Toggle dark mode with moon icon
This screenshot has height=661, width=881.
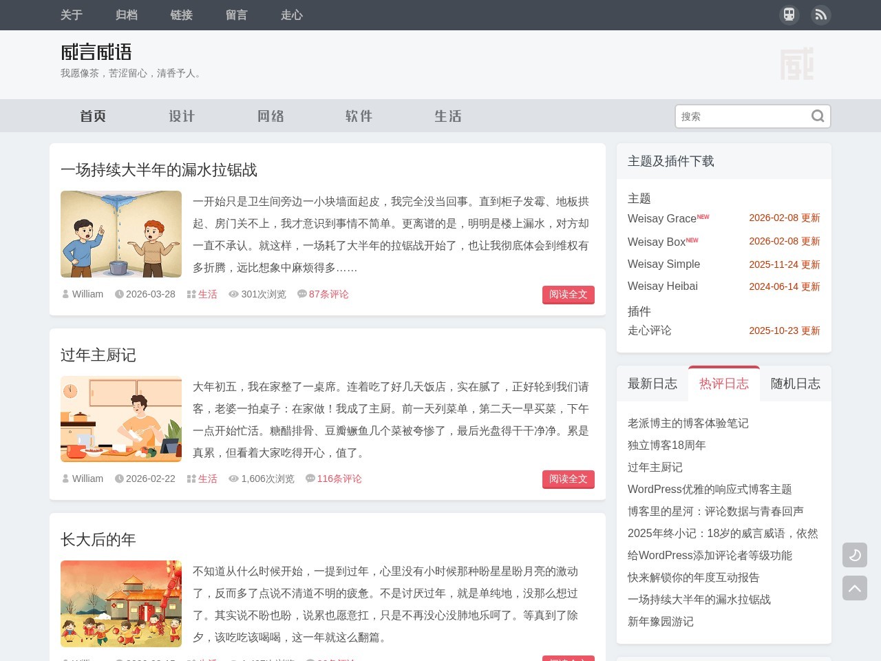[x=855, y=555]
